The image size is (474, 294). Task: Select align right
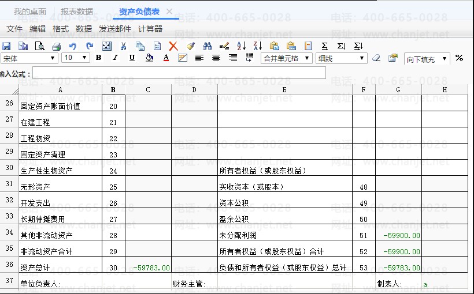pos(233,58)
